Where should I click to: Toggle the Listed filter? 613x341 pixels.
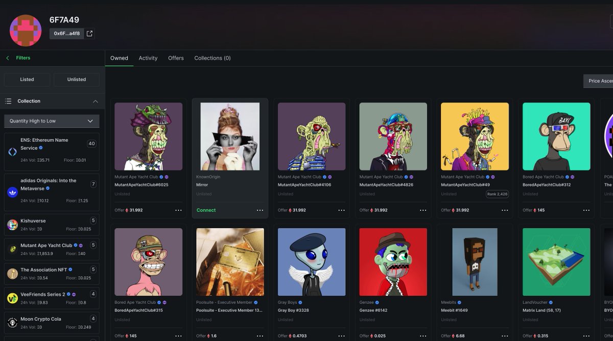point(27,80)
